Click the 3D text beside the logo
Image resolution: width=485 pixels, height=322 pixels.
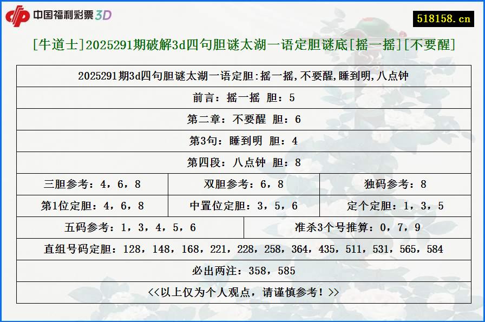tap(103, 16)
